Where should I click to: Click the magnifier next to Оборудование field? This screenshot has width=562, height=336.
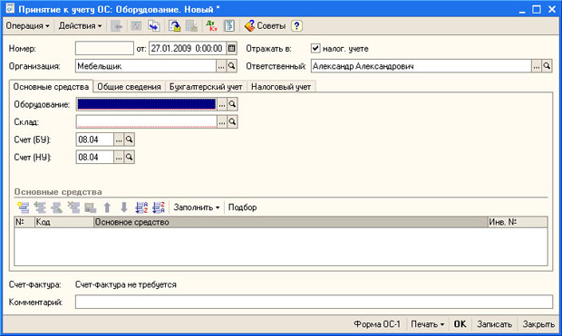[x=232, y=104]
